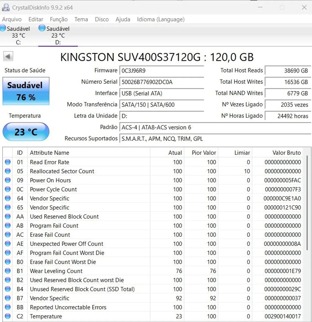The width and height of the screenshot is (312, 322).
Task: Click status orb of Used Reserved Block Count worst Die row
Action: pyautogui.click(x=8, y=280)
